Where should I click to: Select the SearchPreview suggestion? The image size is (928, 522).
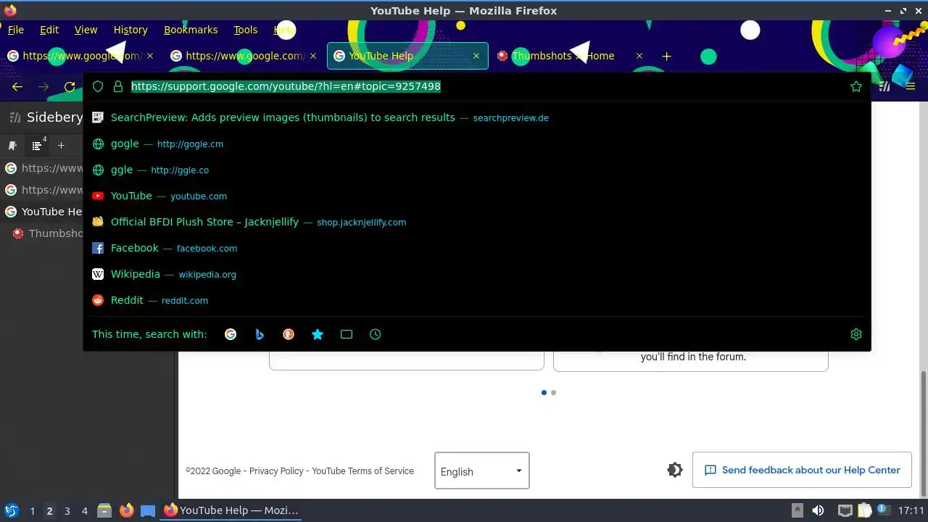[477, 117]
